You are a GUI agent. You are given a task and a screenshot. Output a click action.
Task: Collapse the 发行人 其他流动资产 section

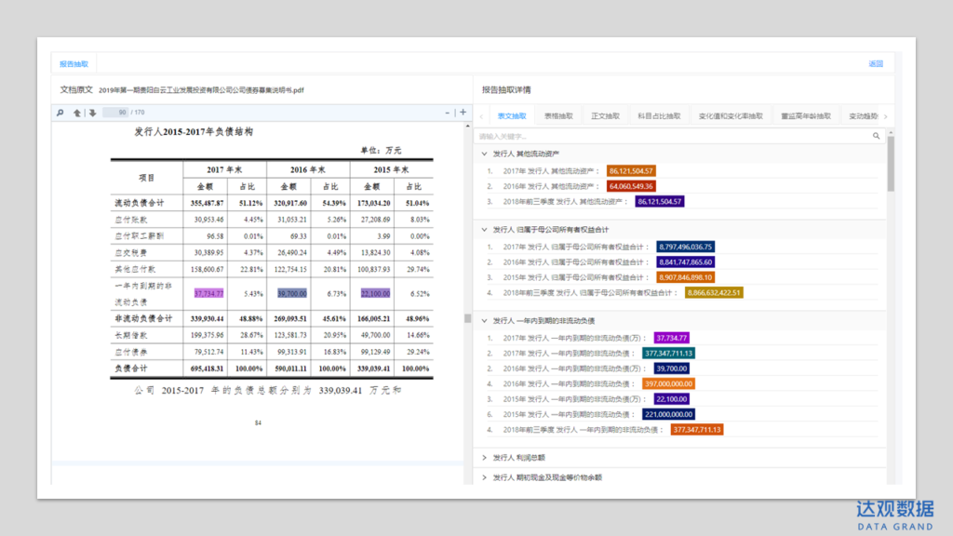click(x=484, y=154)
